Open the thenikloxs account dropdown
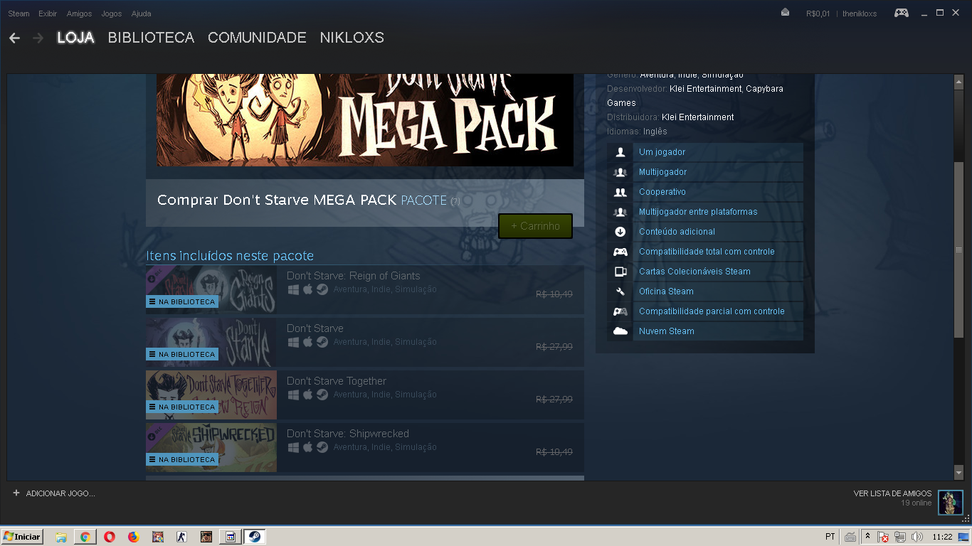 point(860,14)
